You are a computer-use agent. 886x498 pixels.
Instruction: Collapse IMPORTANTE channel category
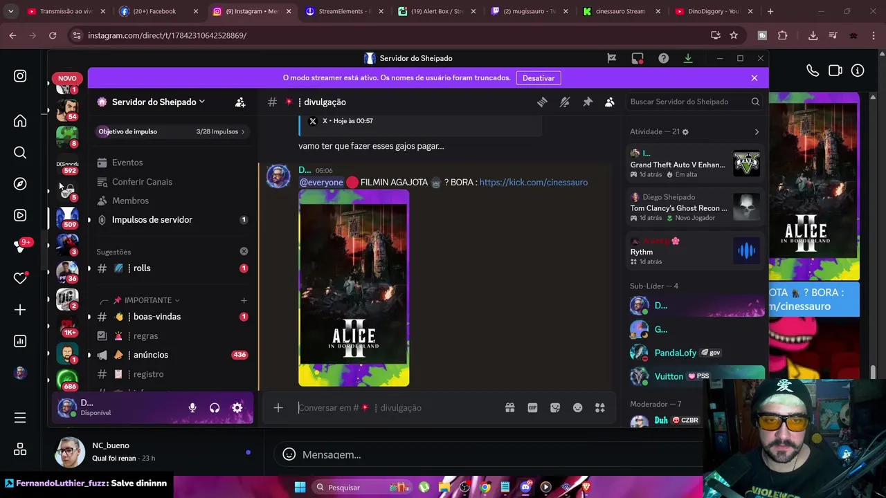tap(148, 301)
